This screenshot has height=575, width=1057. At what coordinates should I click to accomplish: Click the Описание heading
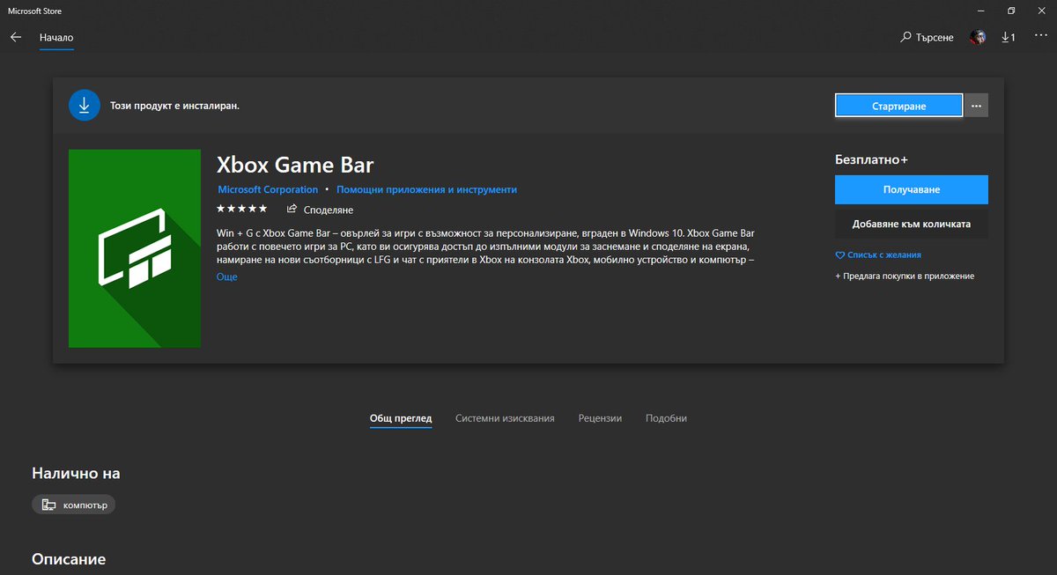click(x=69, y=559)
